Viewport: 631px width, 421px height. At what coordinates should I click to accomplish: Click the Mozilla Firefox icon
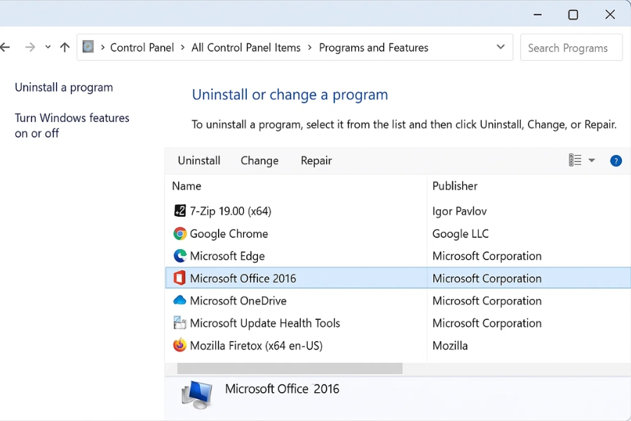click(x=179, y=346)
